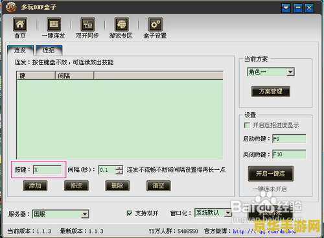Open the 官方微博 link
The image size is (324, 238).
click(x=264, y=232)
